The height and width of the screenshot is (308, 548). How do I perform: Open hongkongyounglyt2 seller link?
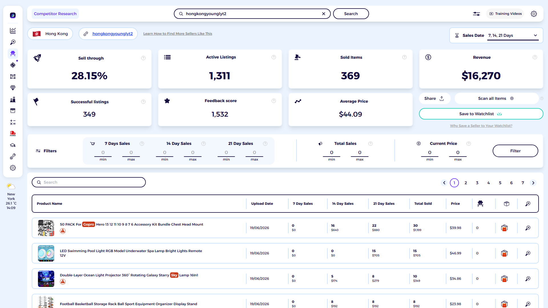[x=112, y=34]
